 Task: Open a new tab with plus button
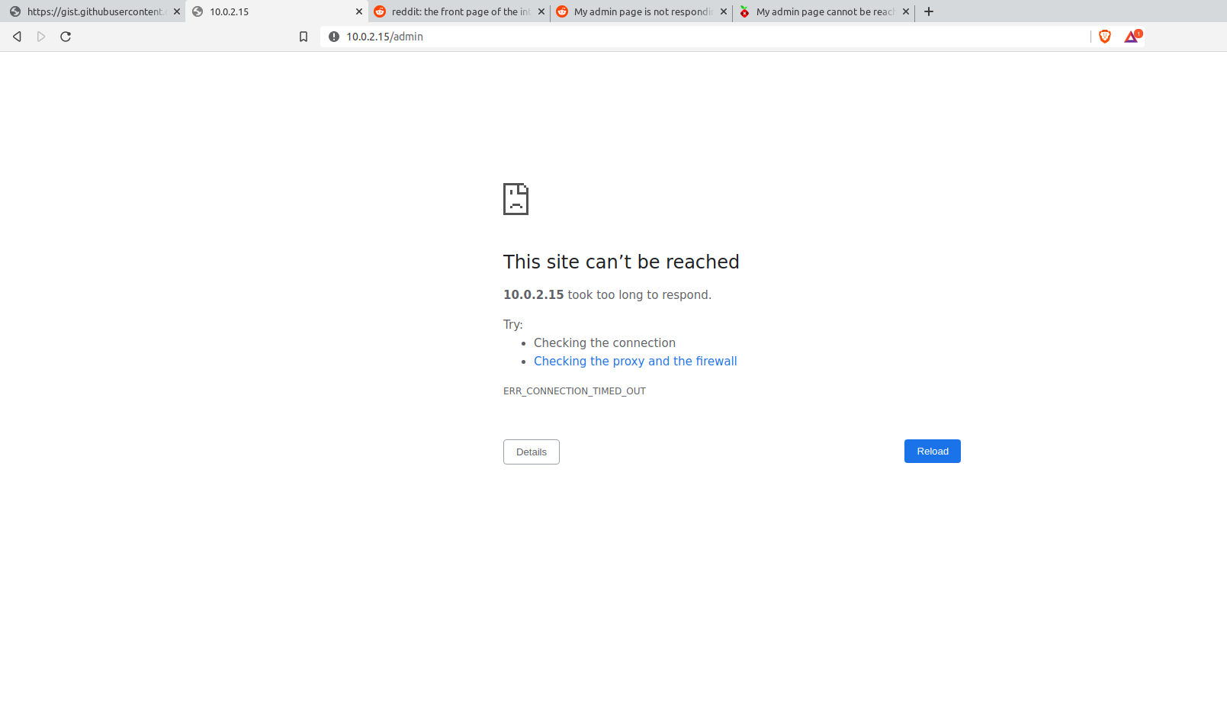coord(929,11)
